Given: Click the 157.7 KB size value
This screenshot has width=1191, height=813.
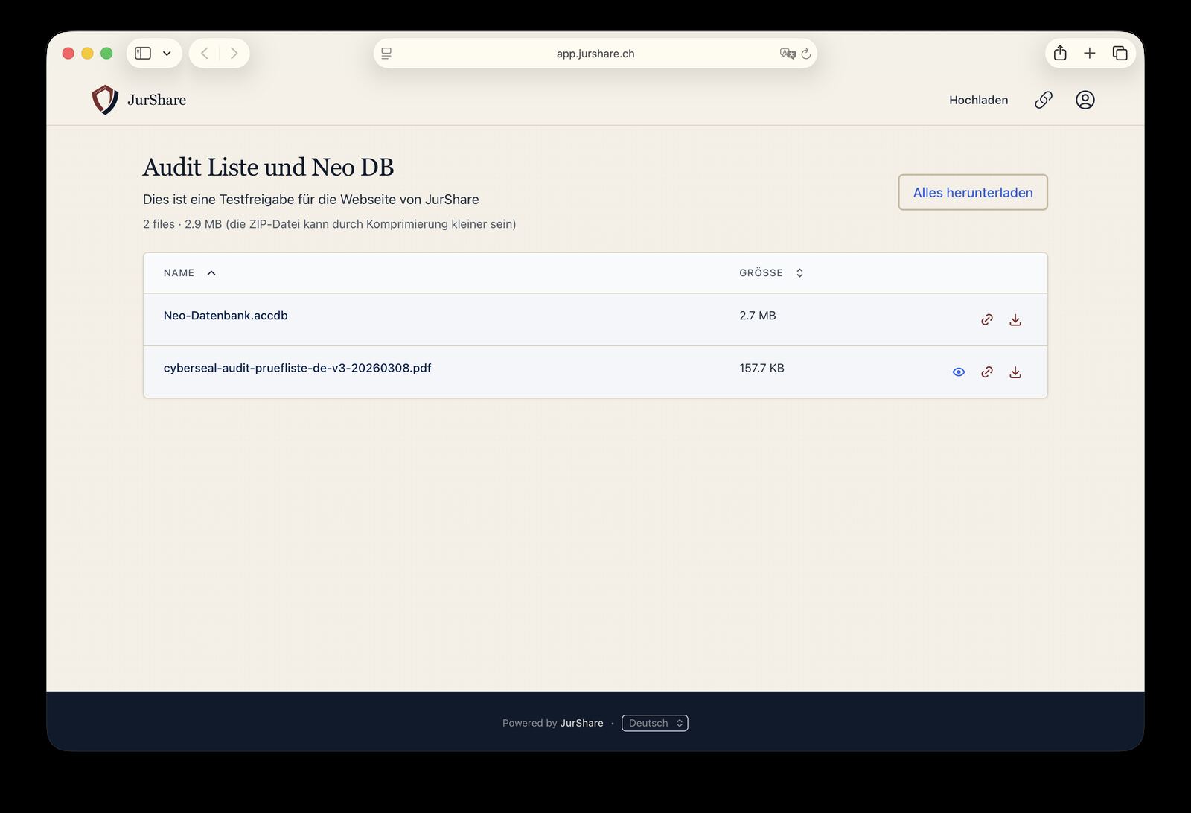Looking at the screenshot, I should coord(761,368).
